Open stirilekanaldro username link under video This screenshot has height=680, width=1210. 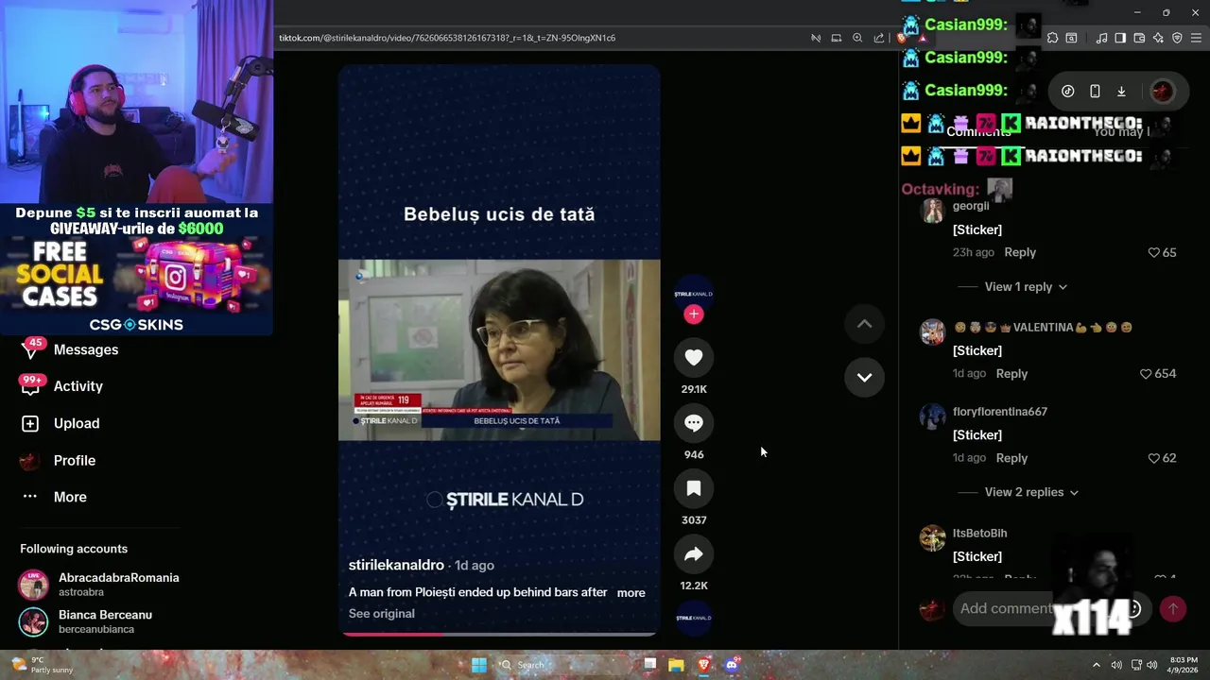coord(396,565)
